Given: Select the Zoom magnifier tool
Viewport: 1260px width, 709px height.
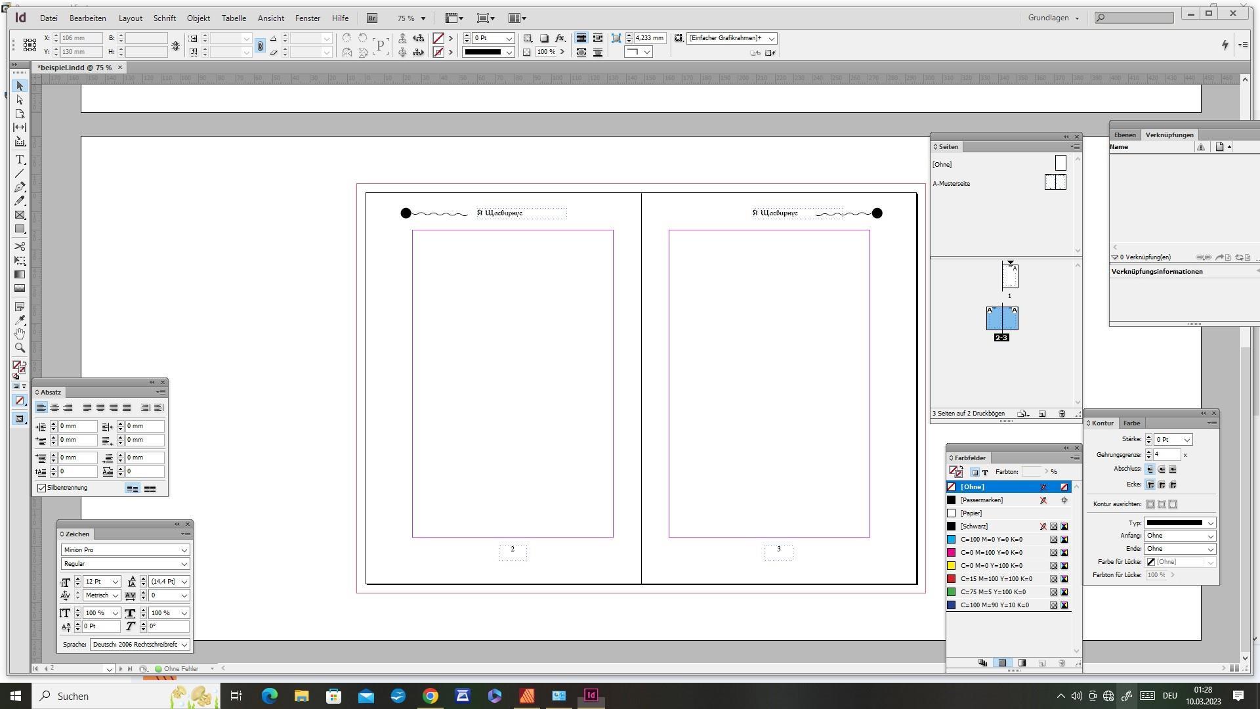Looking at the screenshot, I should click(20, 348).
